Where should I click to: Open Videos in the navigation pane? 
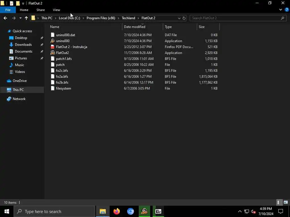pos(20,72)
